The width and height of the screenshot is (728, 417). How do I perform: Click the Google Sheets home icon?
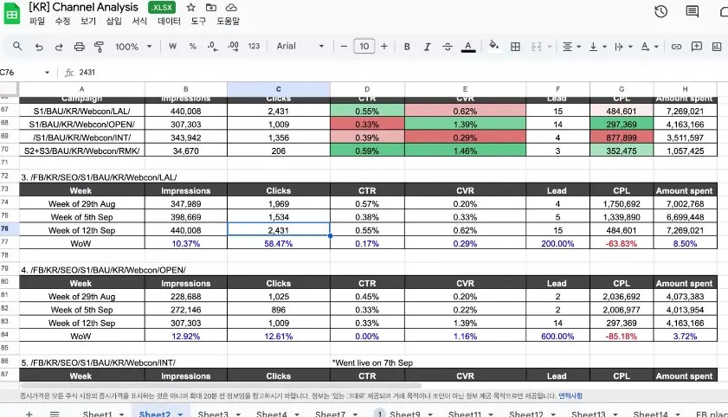tap(12, 14)
